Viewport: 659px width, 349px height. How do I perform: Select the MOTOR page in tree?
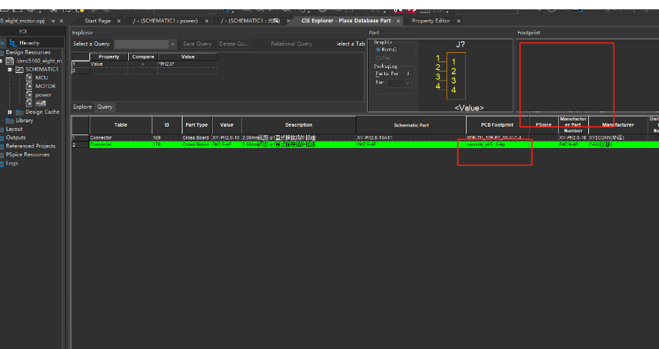click(45, 86)
